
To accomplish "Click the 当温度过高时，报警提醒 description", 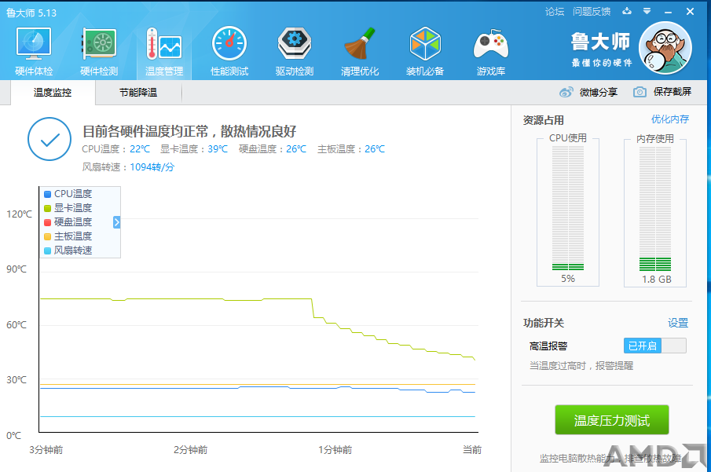I will tap(581, 365).
